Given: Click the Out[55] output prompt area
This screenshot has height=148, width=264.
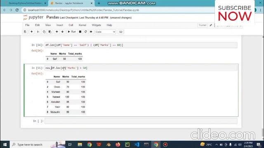Looking at the screenshot, I should coord(38,74).
